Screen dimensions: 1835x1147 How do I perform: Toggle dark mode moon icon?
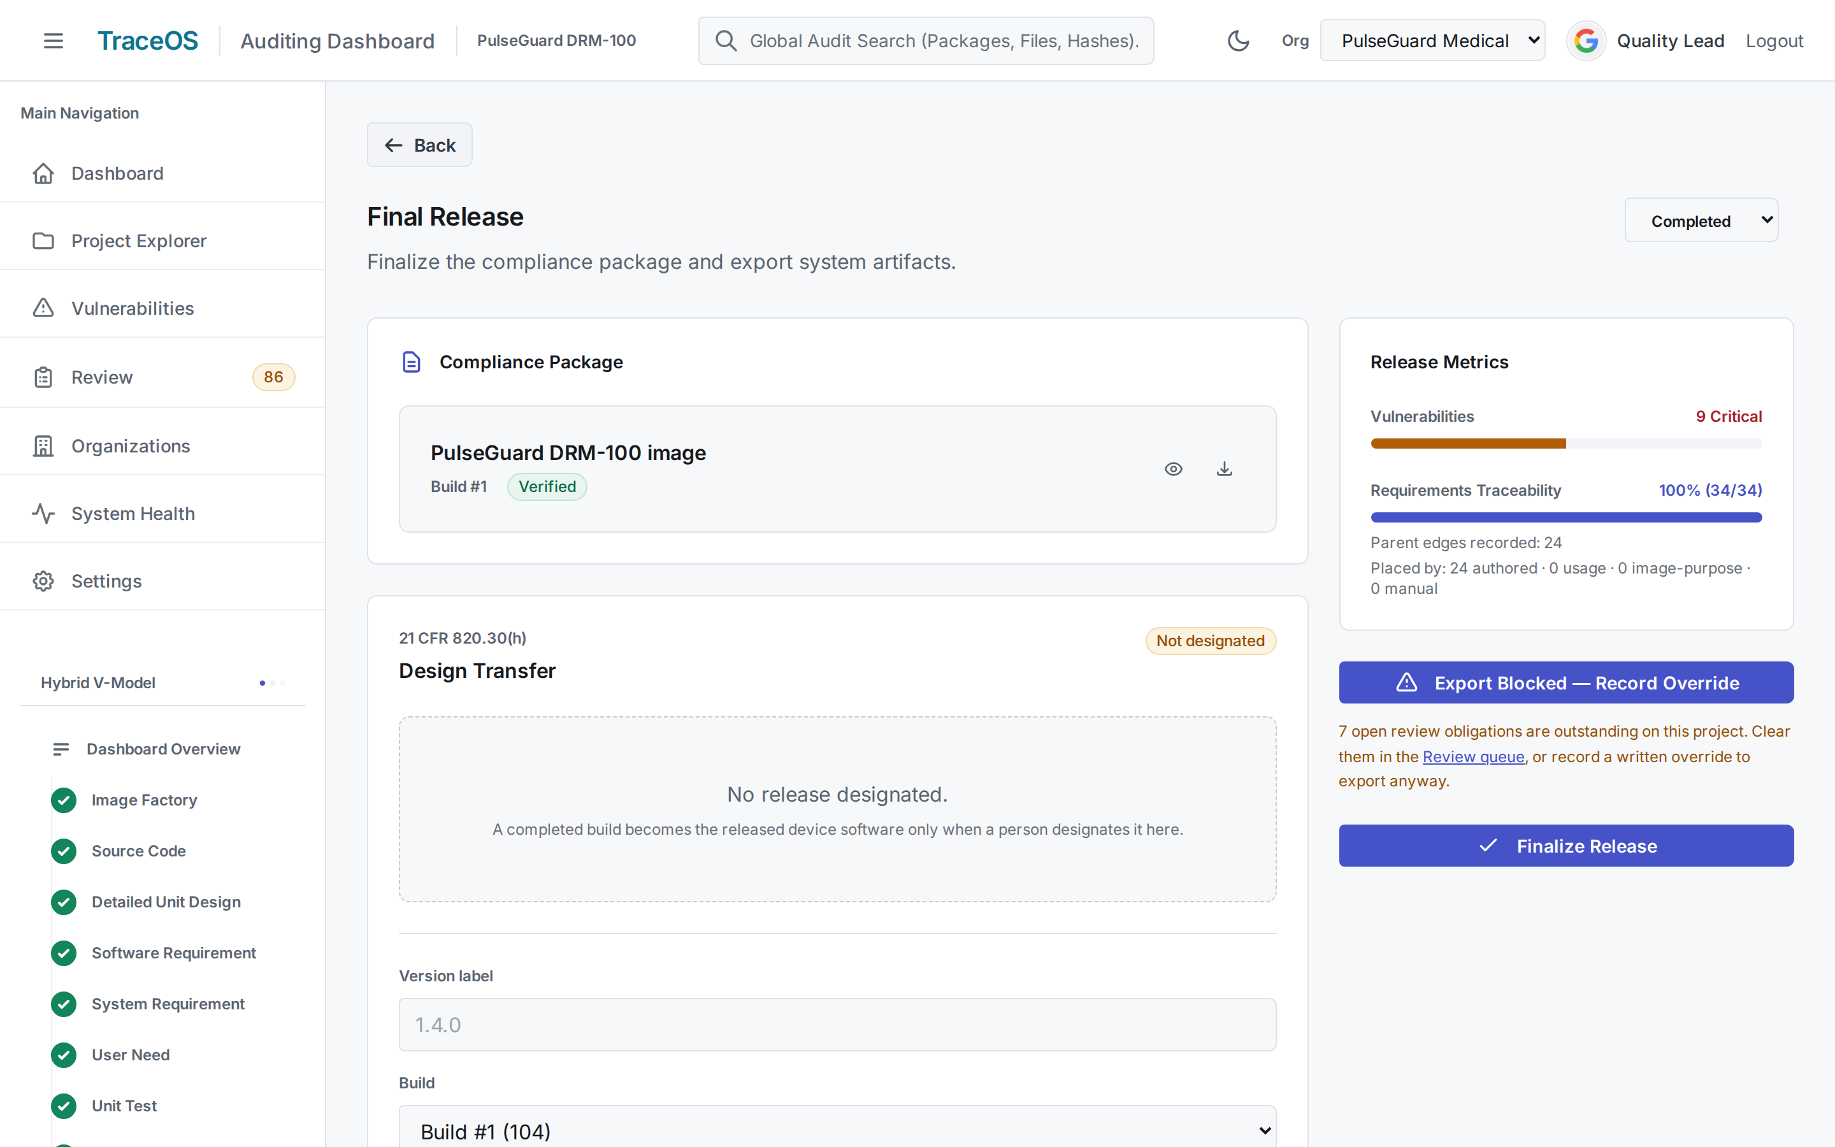(1238, 41)
